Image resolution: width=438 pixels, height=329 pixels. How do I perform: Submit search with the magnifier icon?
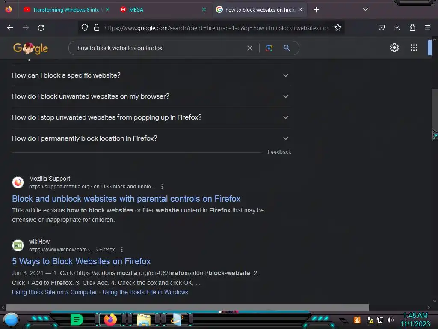point(287,48)
